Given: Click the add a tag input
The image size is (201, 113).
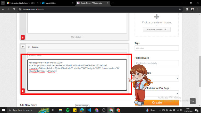Looking at the screenshot, I should pyautogui.click(x=157, y=48).
